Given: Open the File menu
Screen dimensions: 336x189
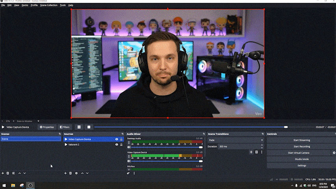Looking at the screenshot, I should (3, 5).
